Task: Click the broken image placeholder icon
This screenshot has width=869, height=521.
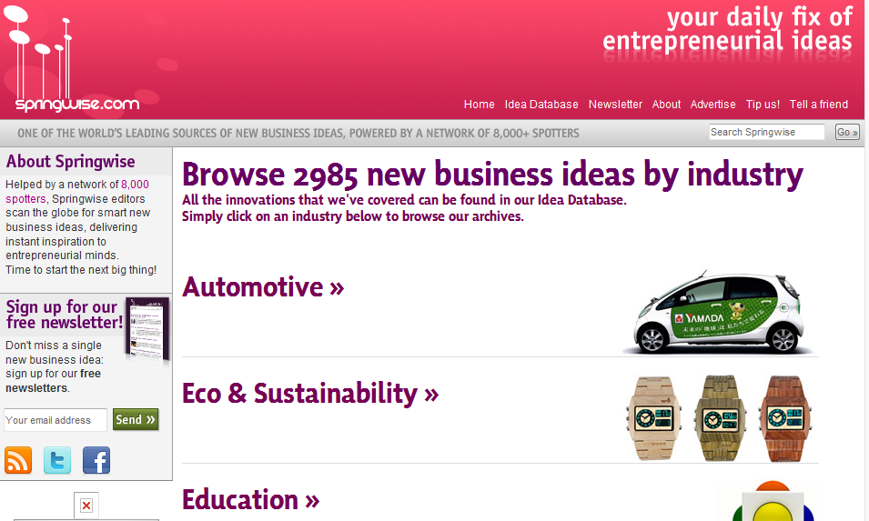Action: tap(86, 505)
